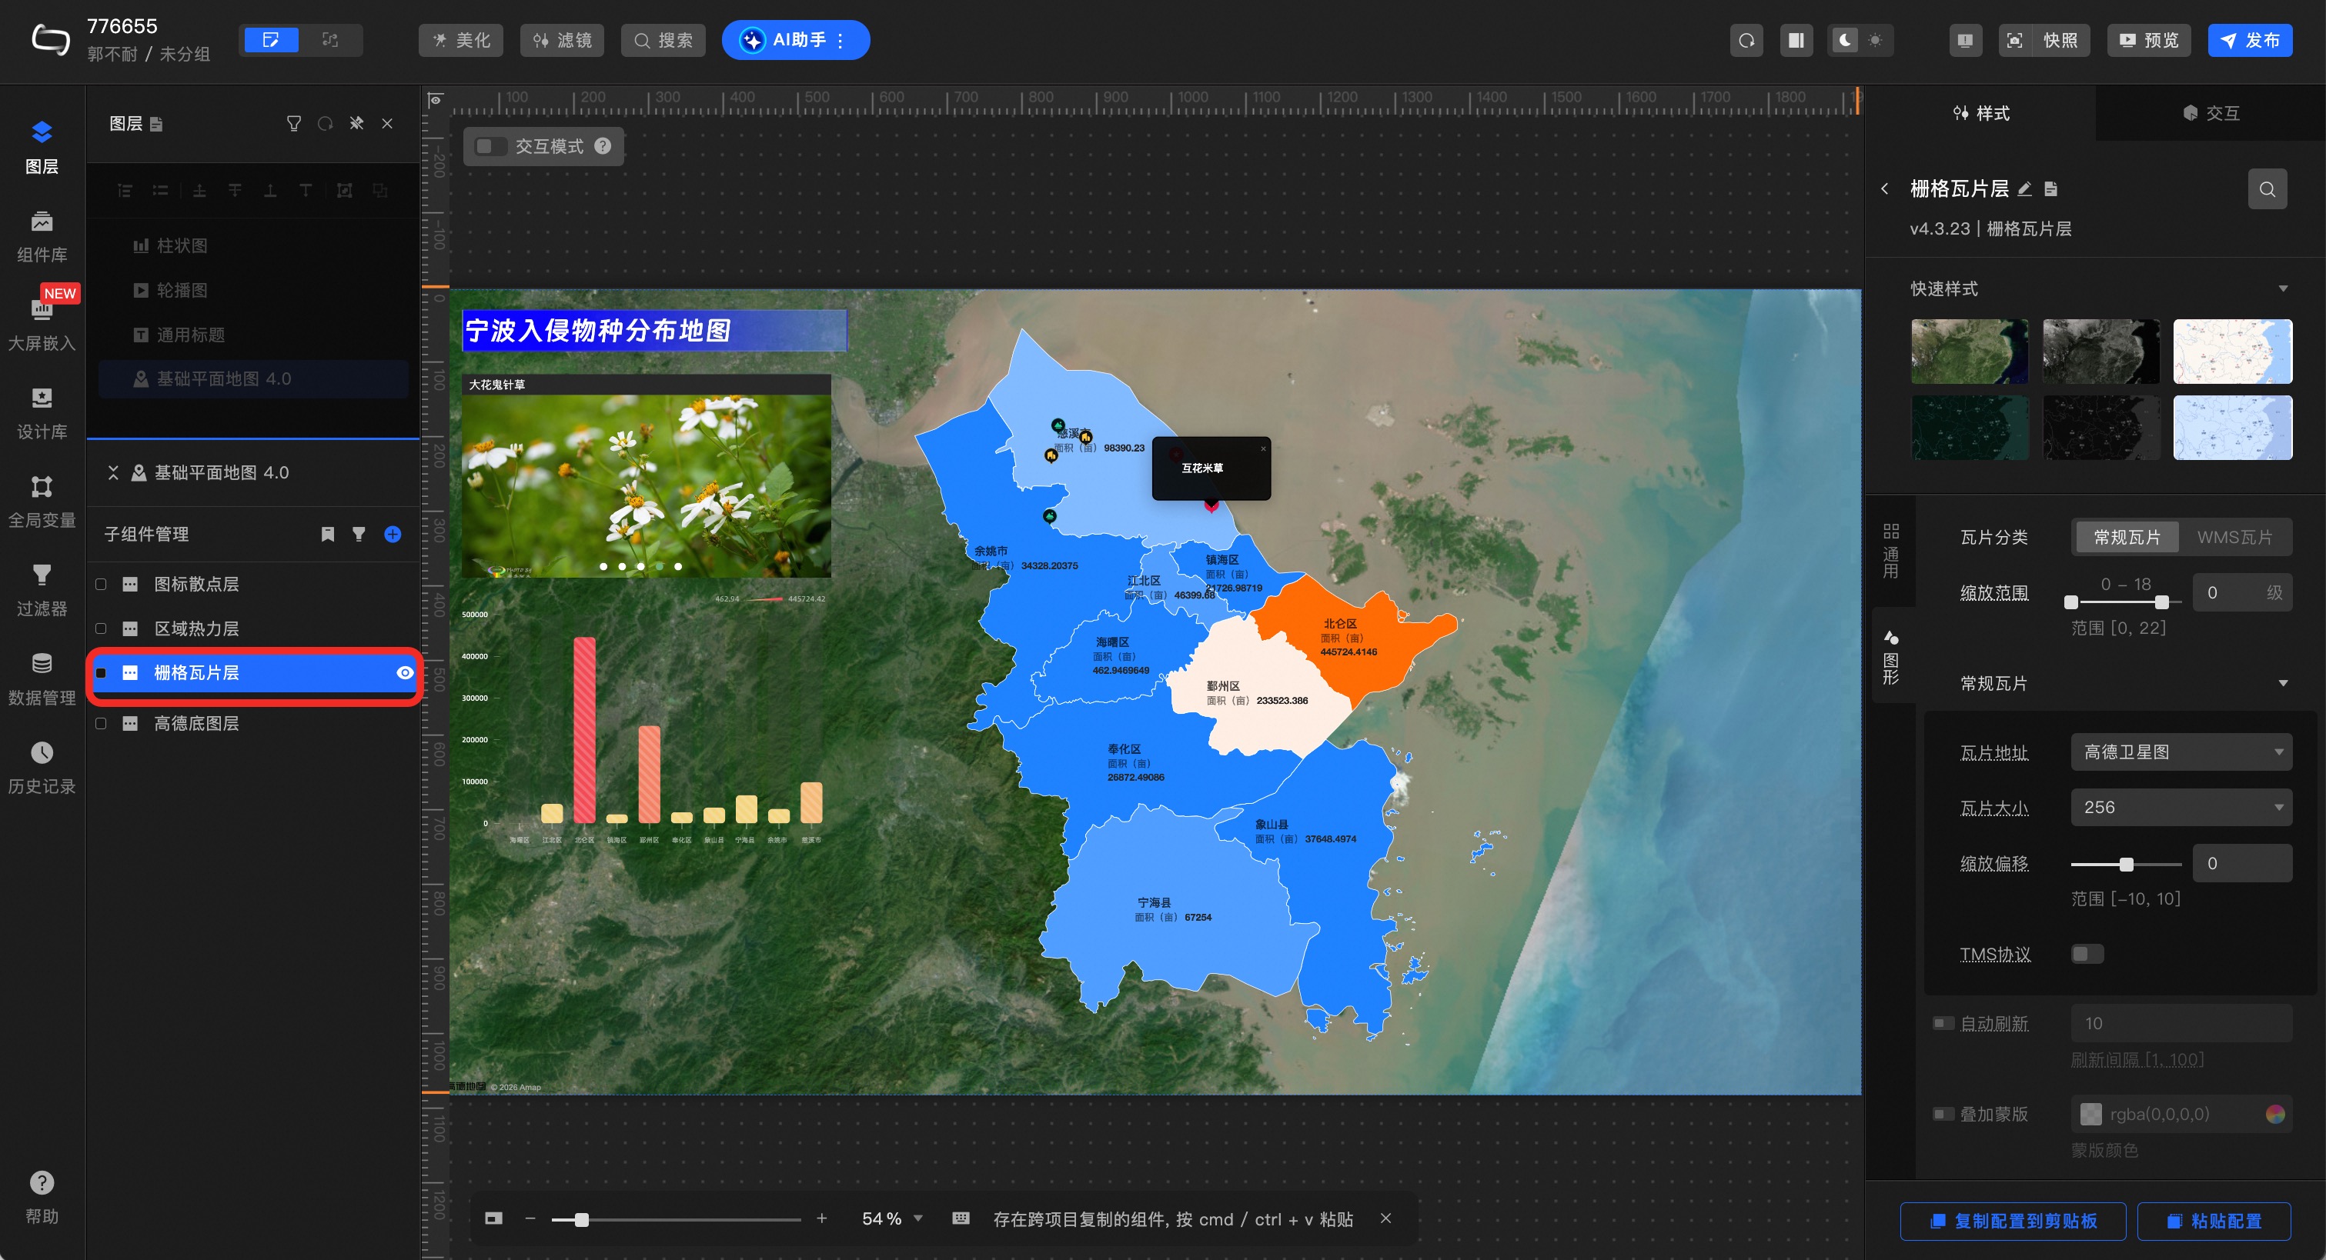Toggle the 交互模式 switch
The image size is (2326, 1260).
(x=491, y=146)
